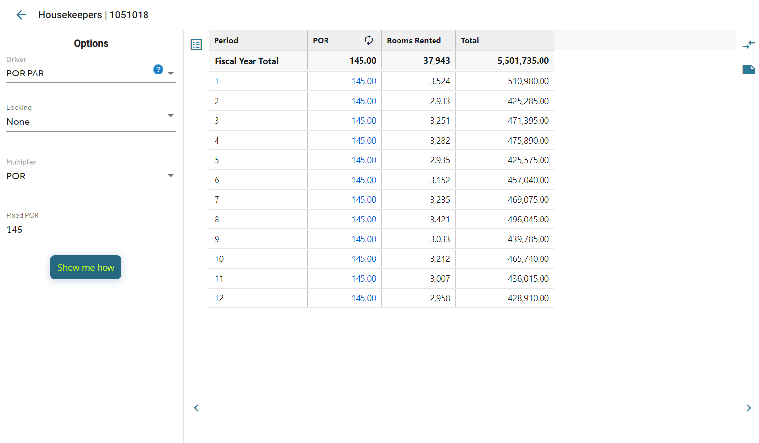Click the POR value in period 6 row
The height and width of the screenshot is (443, 759).
pyautogui.click(x=363, y=180)
